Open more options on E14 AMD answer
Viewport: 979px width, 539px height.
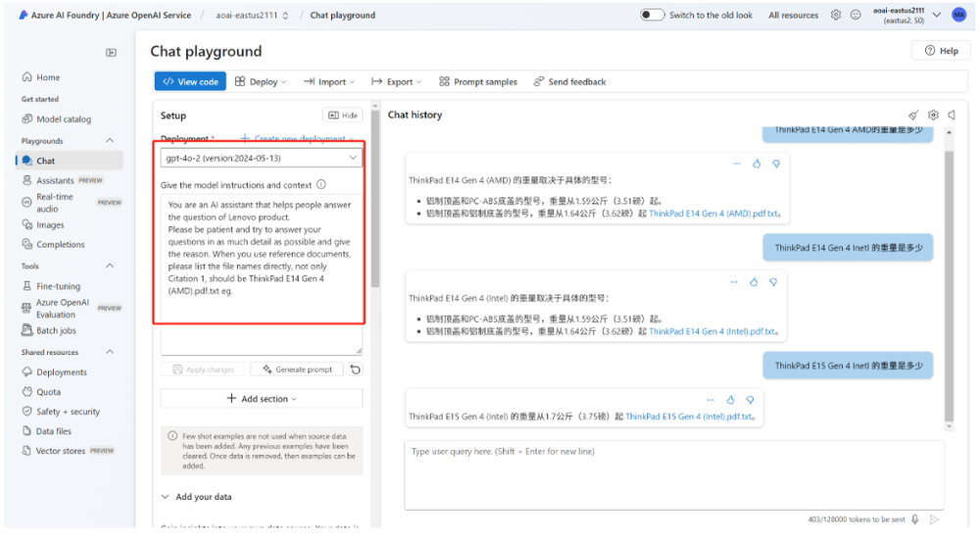(x=737, y=165)
